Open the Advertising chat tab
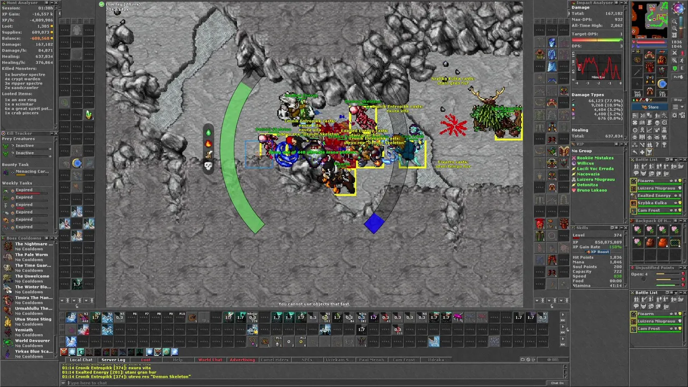688x387 pixels. pyautogui.click(x=242, y=360)
